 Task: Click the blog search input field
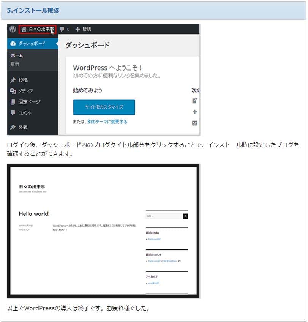pos(164,216)
